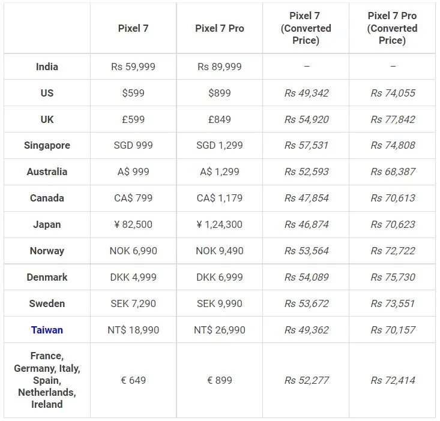Image resolution: width=440 pixels, height=421 pixels.
Task: Click the ¥ 82,500 Japan price
Action: 133,224
